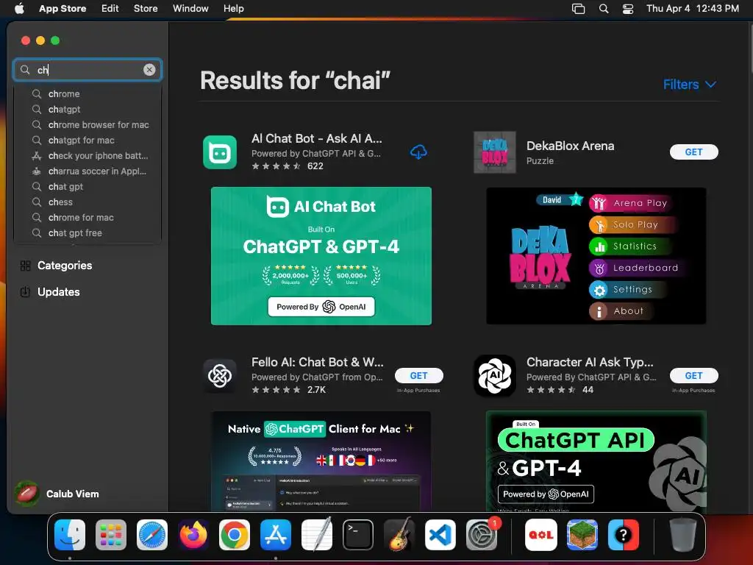Click the Updates download icon
753x565 pixels.
coord(26,291)
